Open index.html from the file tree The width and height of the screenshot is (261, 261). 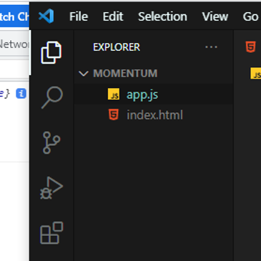coord(154,115)
